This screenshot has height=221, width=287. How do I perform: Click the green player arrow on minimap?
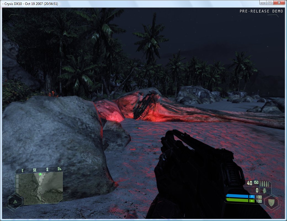click(x=40, y=174)
